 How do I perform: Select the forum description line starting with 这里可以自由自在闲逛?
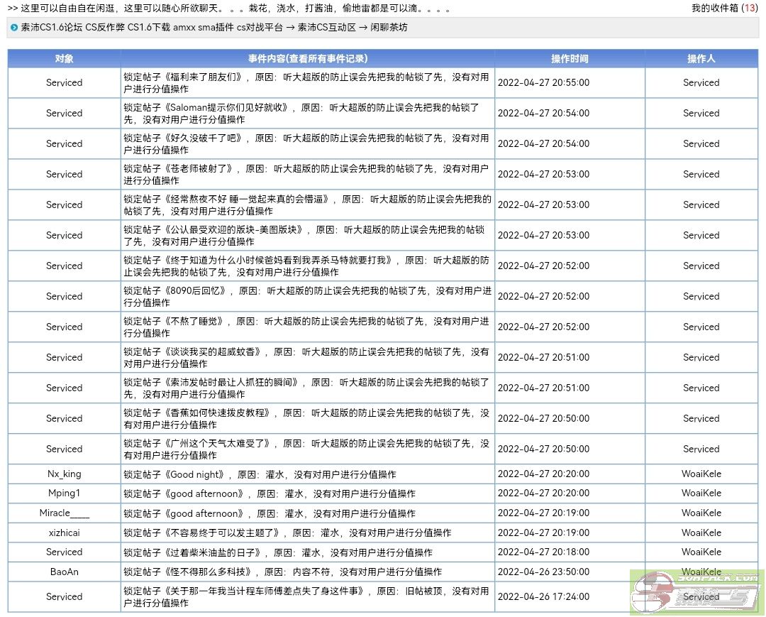[x=228, y=9]
